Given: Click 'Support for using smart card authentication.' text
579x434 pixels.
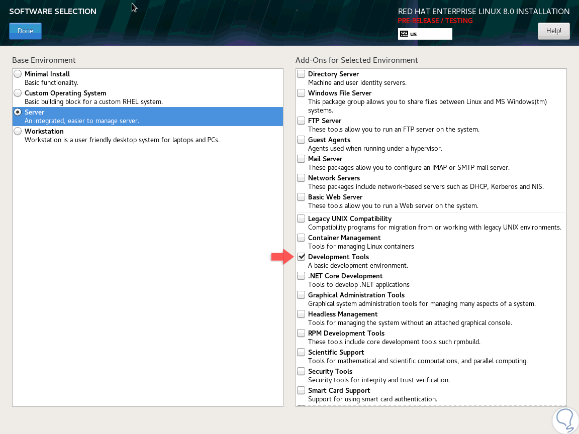Looking at the screenshot, I should click(372, 399).
